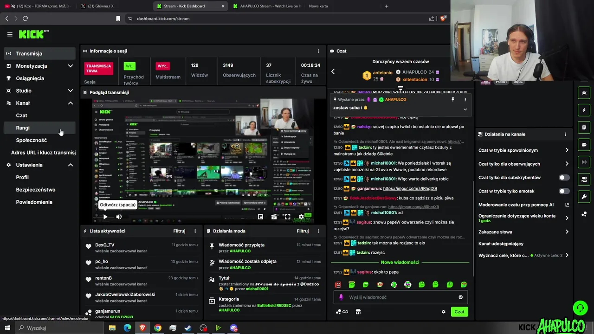Play the stream preview video
The width and height of the screenshot is (594, 334).
pyautogui.click(x=105, y=217)
